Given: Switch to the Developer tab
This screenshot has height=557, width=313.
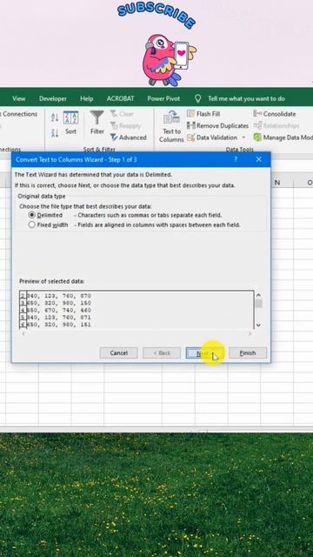Looking at the screenshot, I should coord(52,98).
